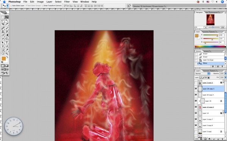Select the Pen tool
This screenshot has height=141, width=227.
point(3,46)
